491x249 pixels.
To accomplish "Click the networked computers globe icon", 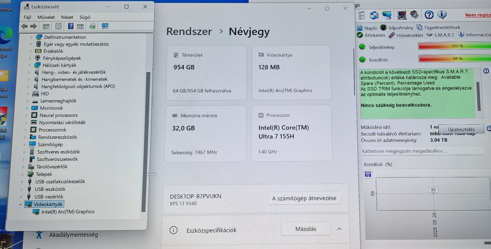I will pos(387,15).
